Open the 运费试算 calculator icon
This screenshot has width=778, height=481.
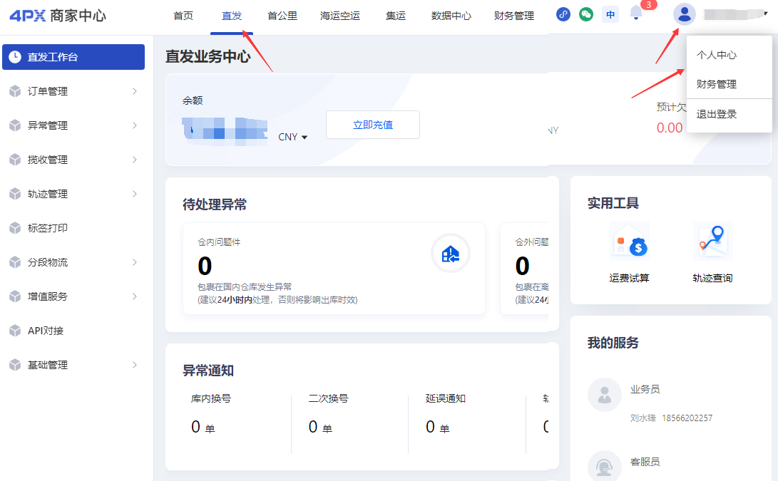[629, 241]
